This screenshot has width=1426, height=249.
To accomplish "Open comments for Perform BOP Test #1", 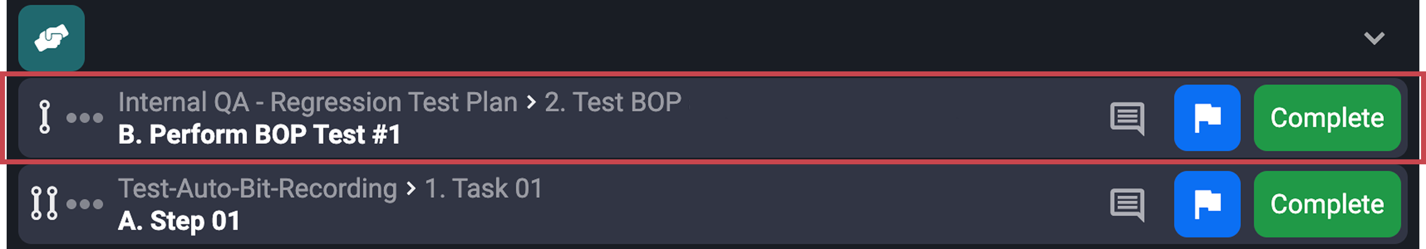I will [x=1126, y=118].
